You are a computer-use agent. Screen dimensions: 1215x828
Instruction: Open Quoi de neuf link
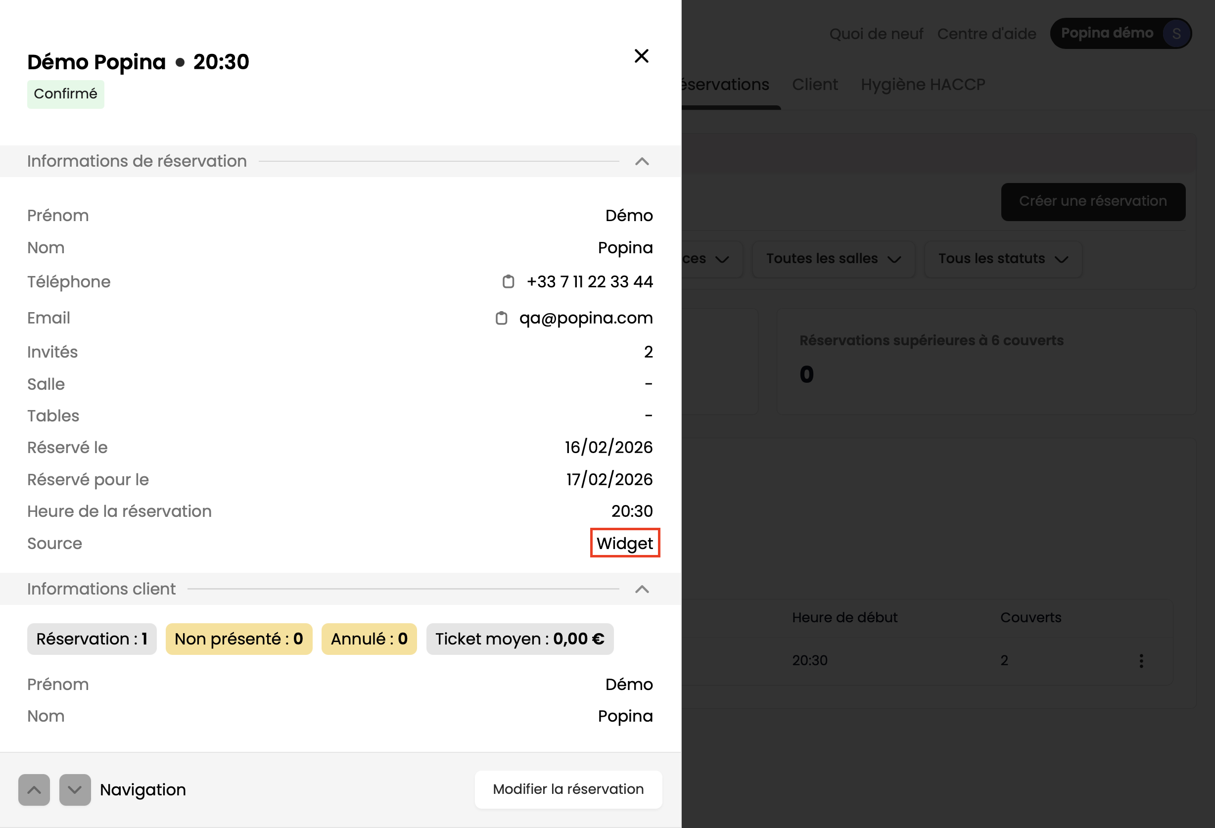876,34
